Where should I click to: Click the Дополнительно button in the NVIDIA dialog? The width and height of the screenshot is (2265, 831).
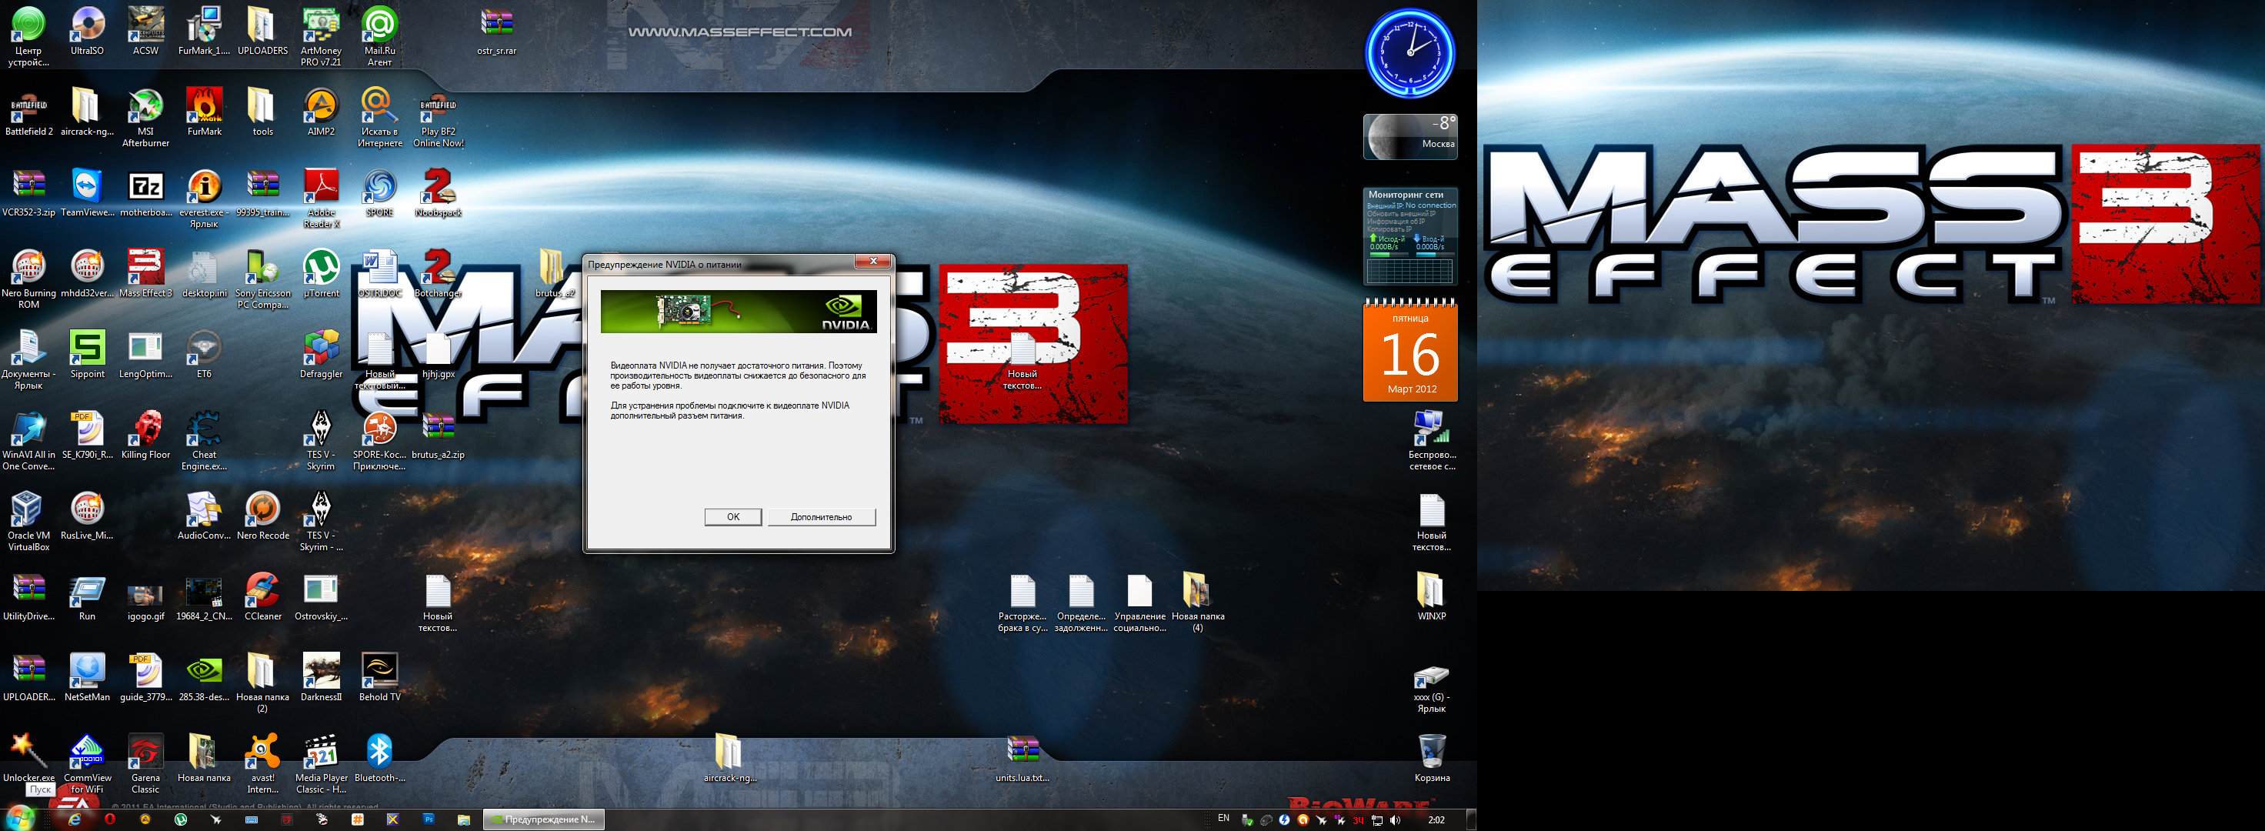(821, 517)
